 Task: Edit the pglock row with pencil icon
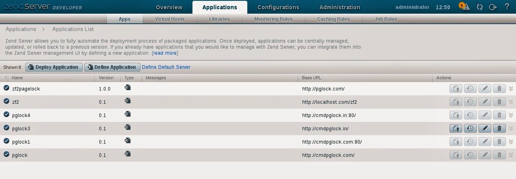click(x=485, y=155)
